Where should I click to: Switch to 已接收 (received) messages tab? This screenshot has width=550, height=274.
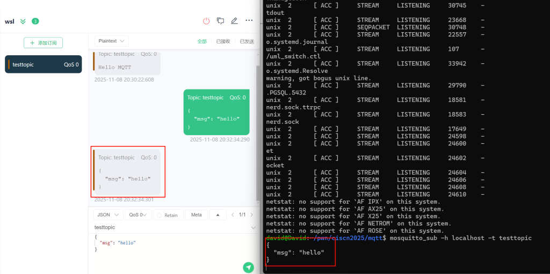pyautogui.click(x=223, y=41)
